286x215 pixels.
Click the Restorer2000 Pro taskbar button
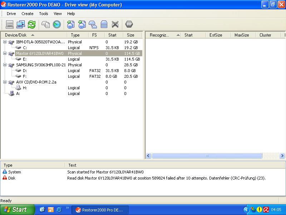[x=100, y=210]
